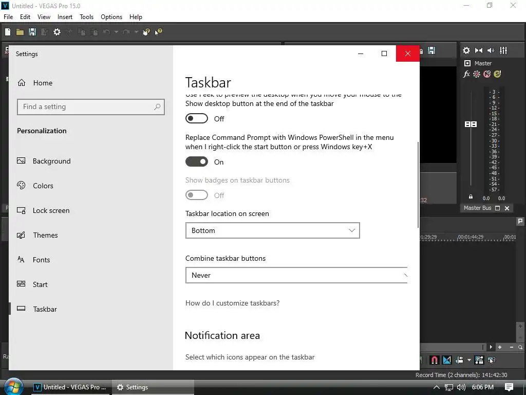Click the Master FX button

tap(466, 74)
